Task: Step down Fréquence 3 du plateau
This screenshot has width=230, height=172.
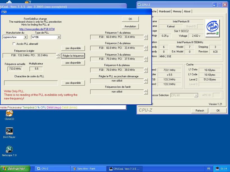Action: (146, 60)
